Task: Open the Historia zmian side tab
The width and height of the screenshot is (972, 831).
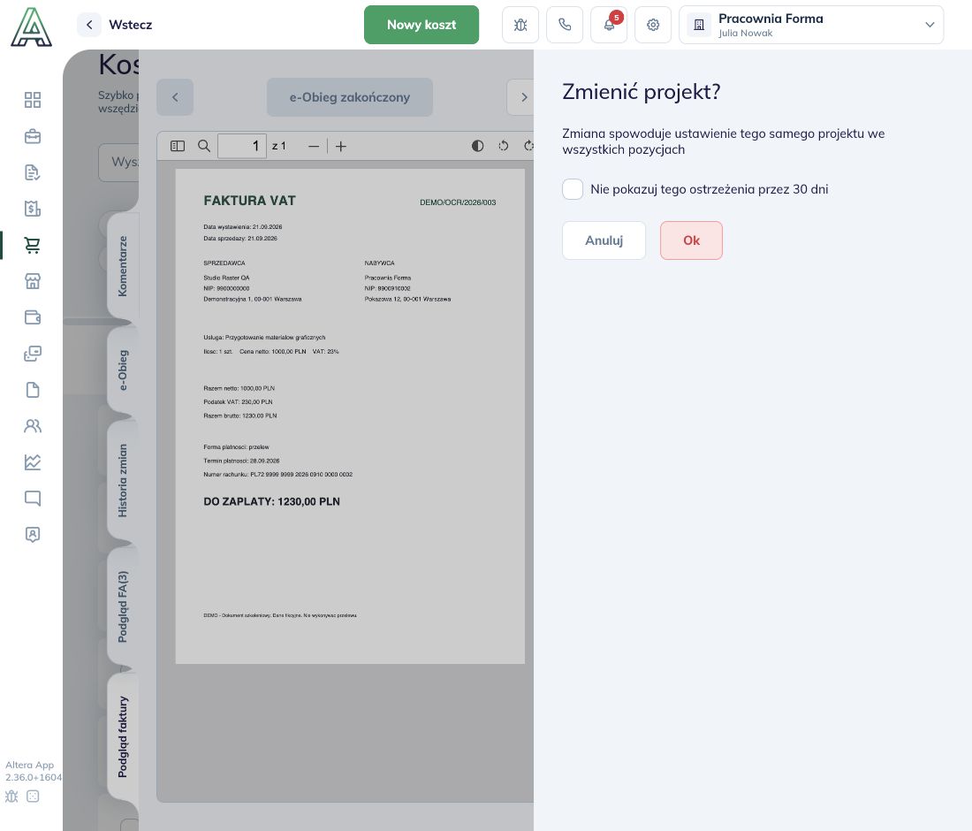Action: click(123, 481)
